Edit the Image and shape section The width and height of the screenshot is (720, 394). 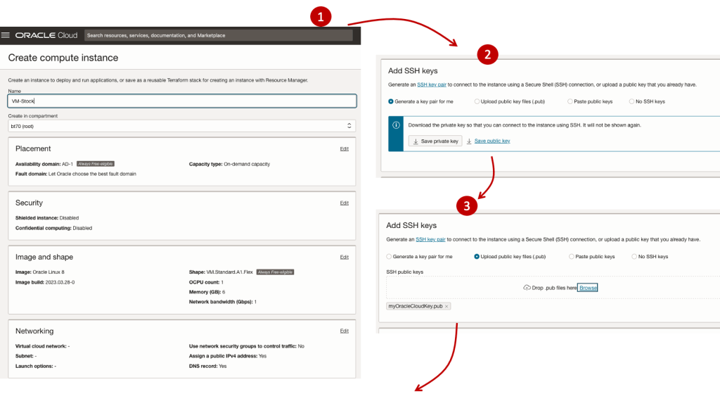pos(344,257)
